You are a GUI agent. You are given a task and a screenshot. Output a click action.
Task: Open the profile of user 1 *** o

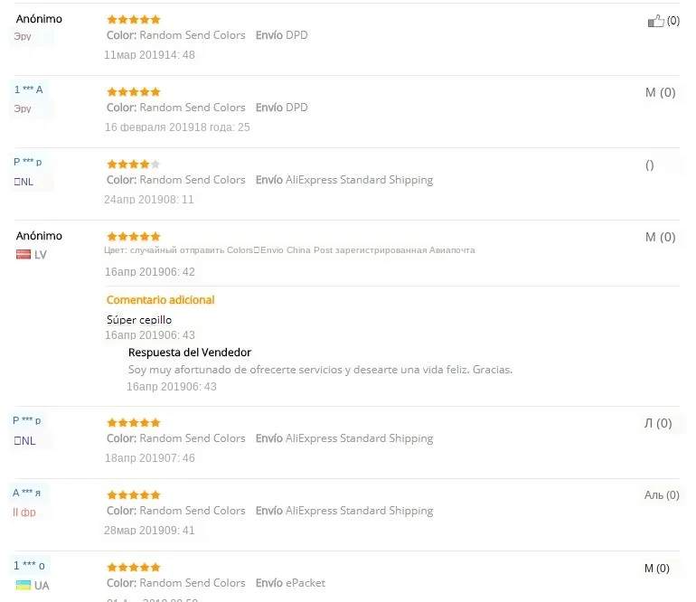29,566
